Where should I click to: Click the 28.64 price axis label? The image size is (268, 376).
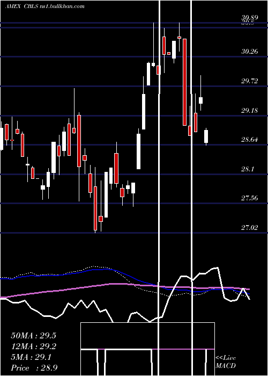pos(250,140)
